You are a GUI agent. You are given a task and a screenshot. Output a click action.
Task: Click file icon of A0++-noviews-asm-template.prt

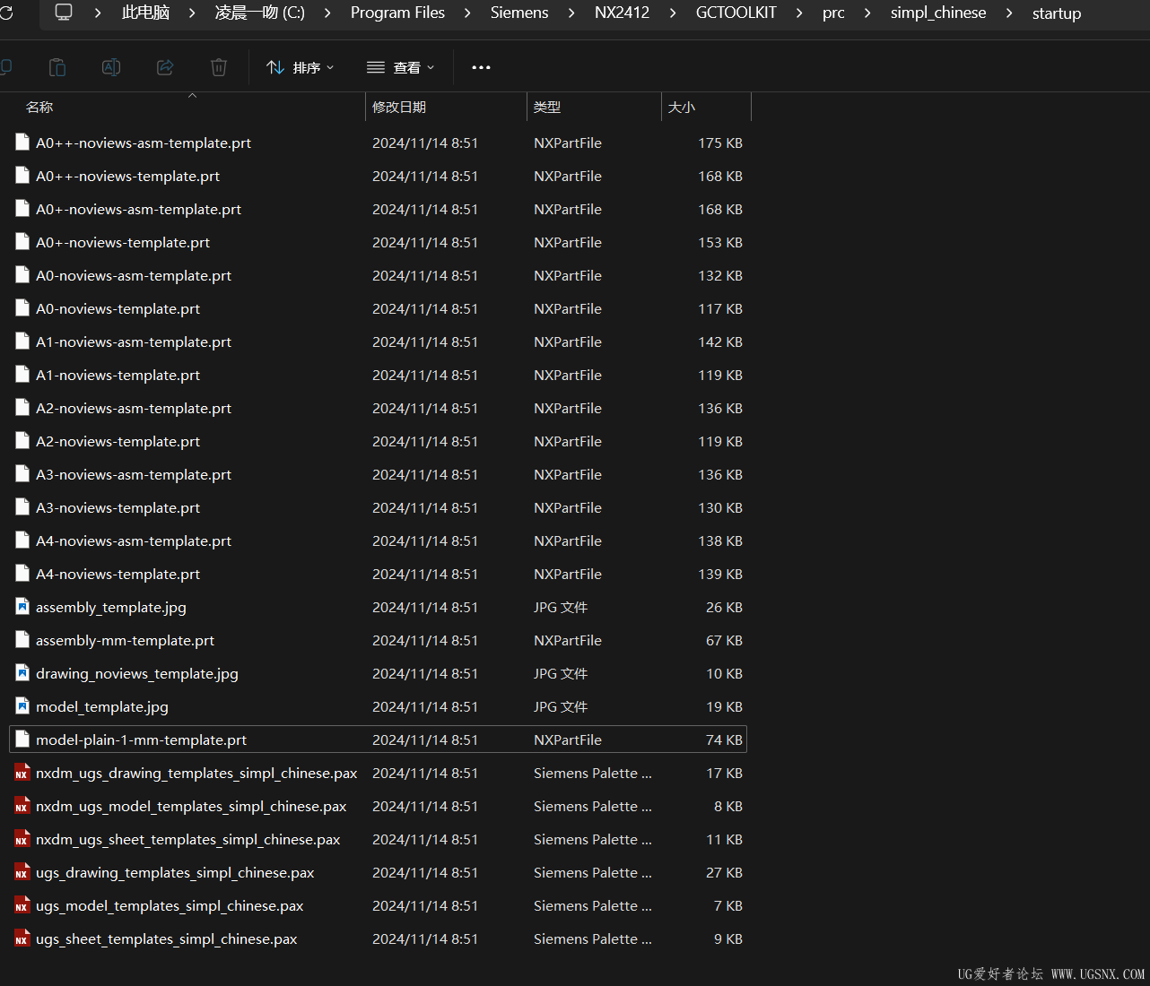pos(22,142)
